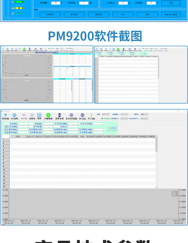Screen dimensions: 188x243
Task: Click scroll-down arrow of main data table
Action: [x=156, y=187]
